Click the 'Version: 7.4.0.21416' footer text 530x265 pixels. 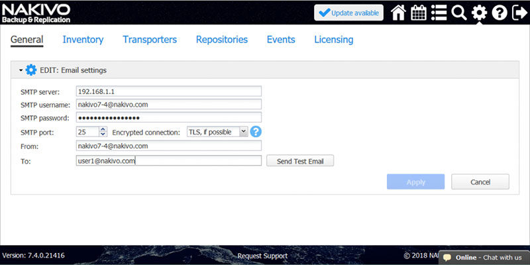point(34,255)
